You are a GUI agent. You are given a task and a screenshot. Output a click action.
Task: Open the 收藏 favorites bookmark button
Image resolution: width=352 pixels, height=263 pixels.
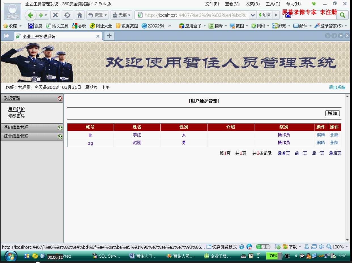(x=12, y=26)
